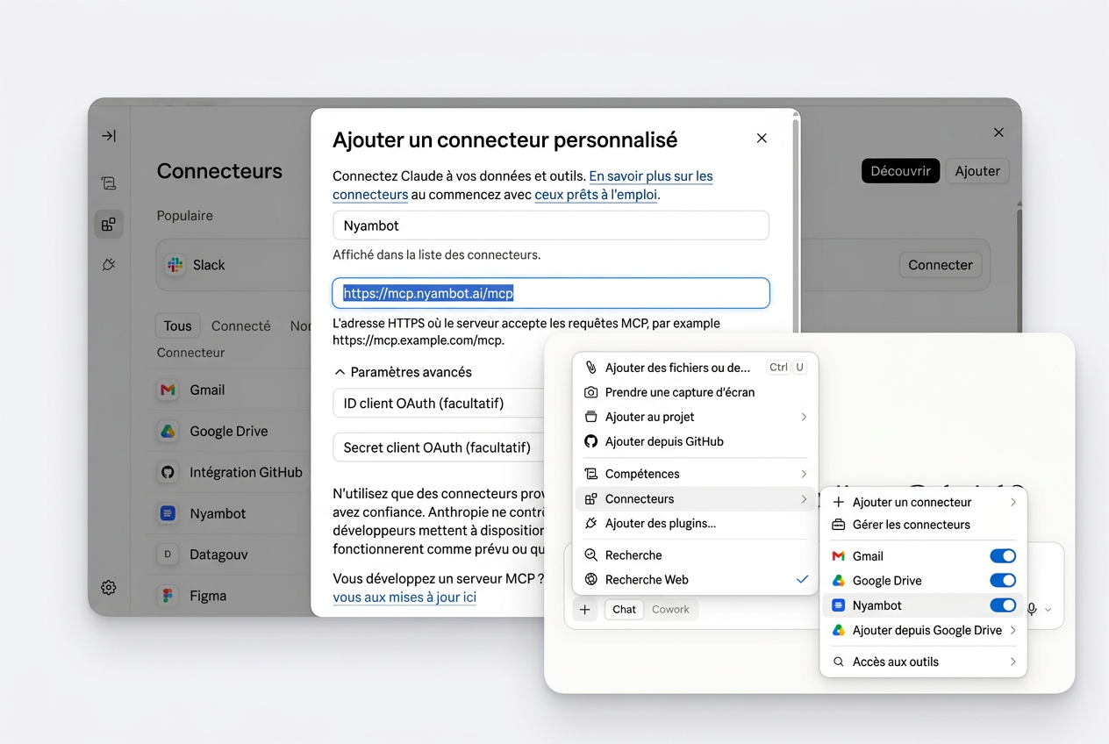The image size is (1109, 744).
Task: Expand the Ajouter au projet submenu
Action: click(x=803, y=417)
